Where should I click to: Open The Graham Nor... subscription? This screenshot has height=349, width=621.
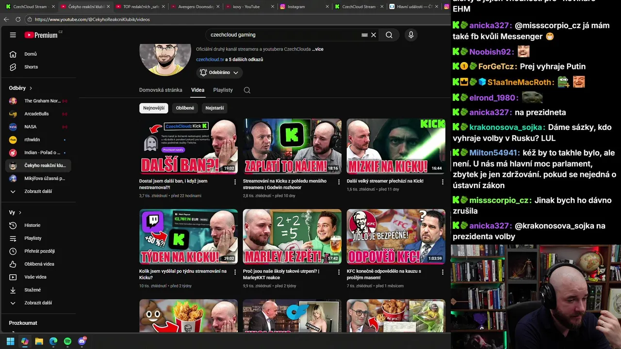[x=38, y=101]
